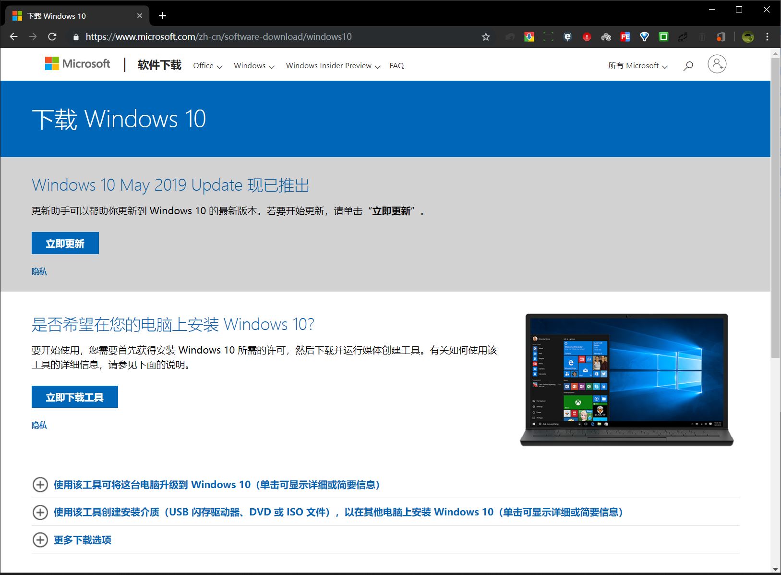Click the vertical page scrollbar thumb
The width and height of the screenshot is (781, 575).
click(x=775, y=208)
